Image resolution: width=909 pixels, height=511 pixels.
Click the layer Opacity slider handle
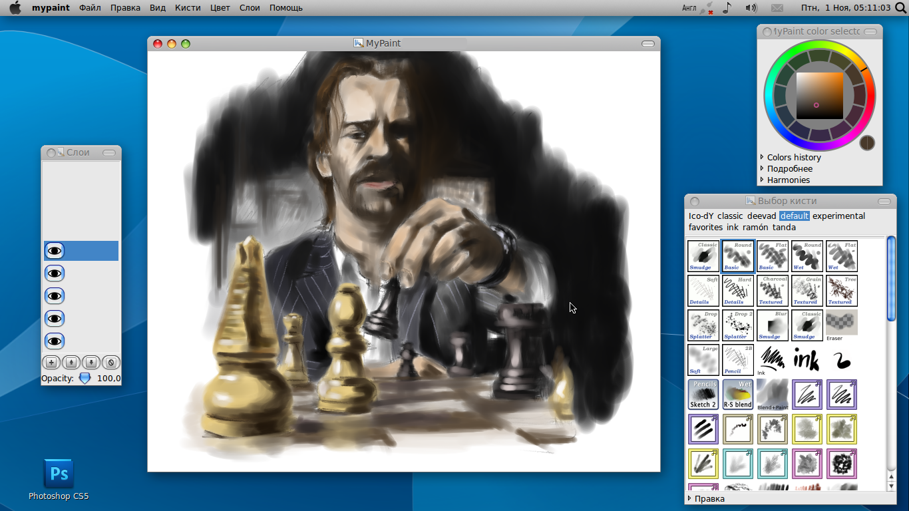tap(85, 378)
